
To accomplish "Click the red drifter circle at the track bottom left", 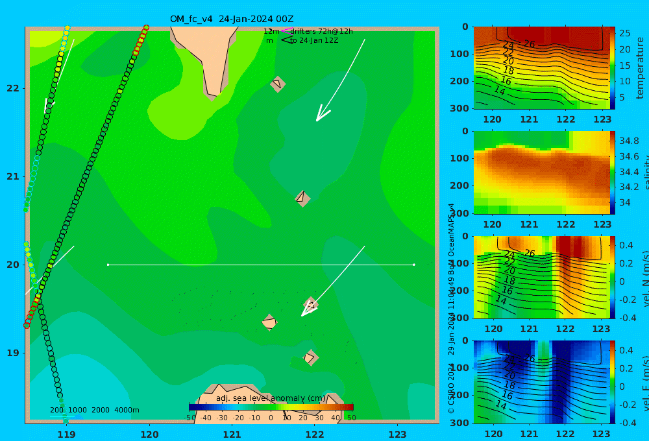I will pos(27,326).
